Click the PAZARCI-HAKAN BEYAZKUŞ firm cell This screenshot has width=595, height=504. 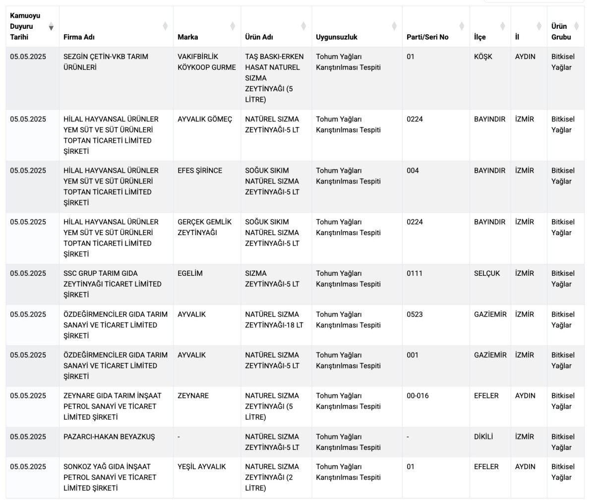[x=109, y=437]
